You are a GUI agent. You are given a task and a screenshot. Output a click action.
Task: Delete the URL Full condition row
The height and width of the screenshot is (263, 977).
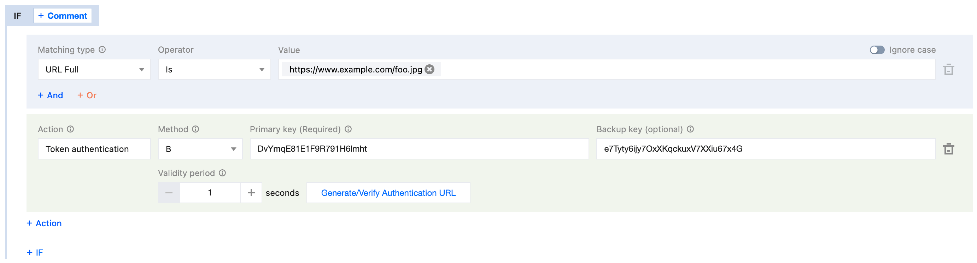point(948,69)
